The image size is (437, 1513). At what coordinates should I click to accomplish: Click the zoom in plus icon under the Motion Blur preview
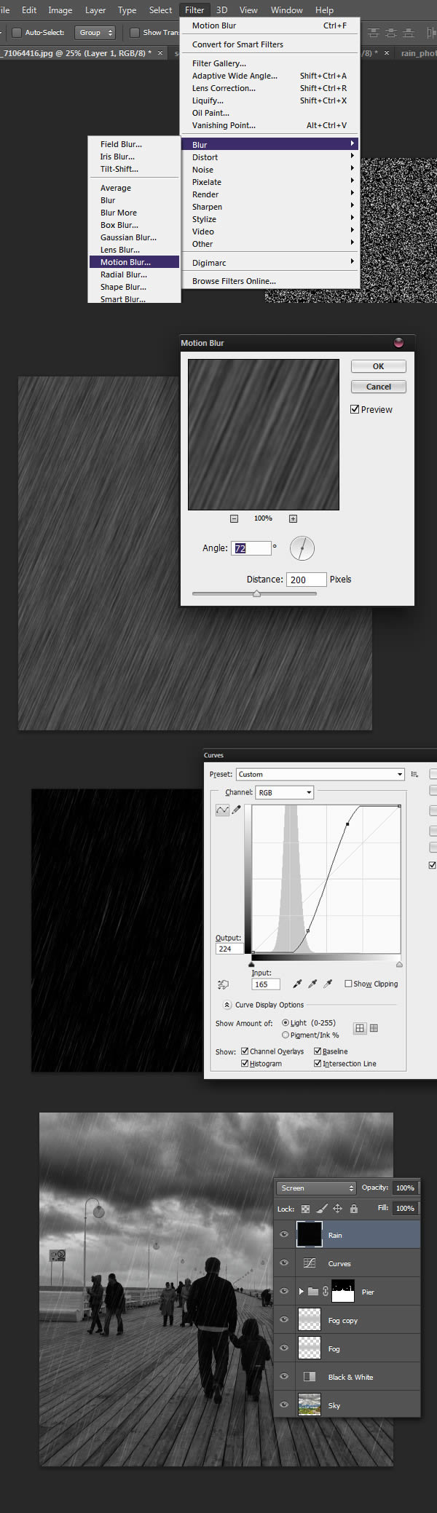pyautogui.click(x=293, y=518)
